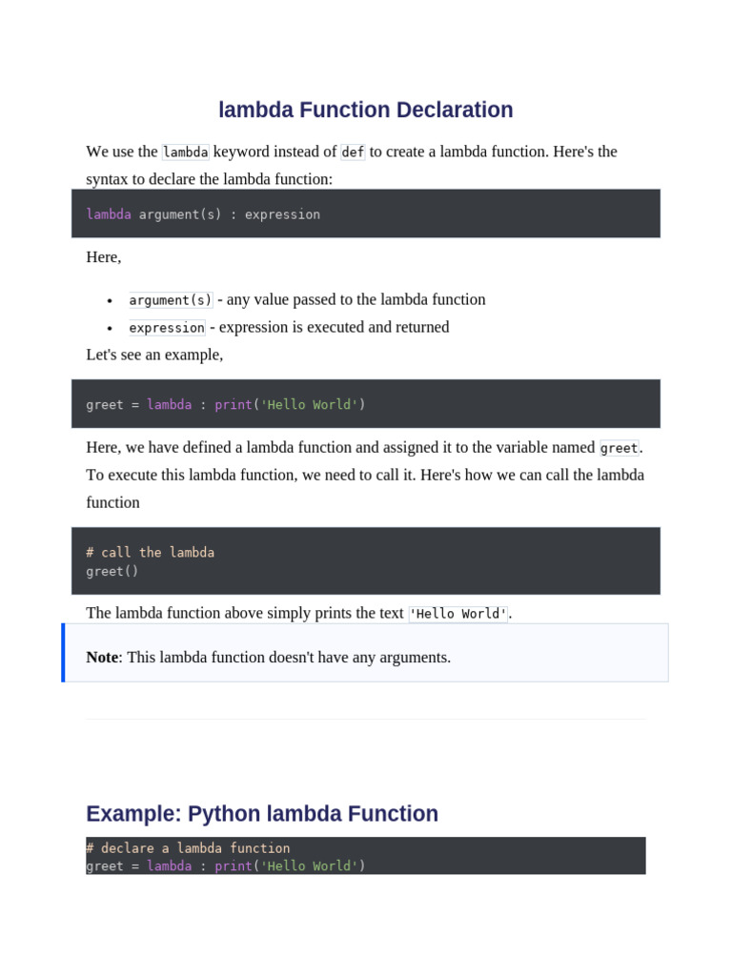The image size is (732, 976).
Task: Click the "Let's see an example," line
Action: point(154,355)
